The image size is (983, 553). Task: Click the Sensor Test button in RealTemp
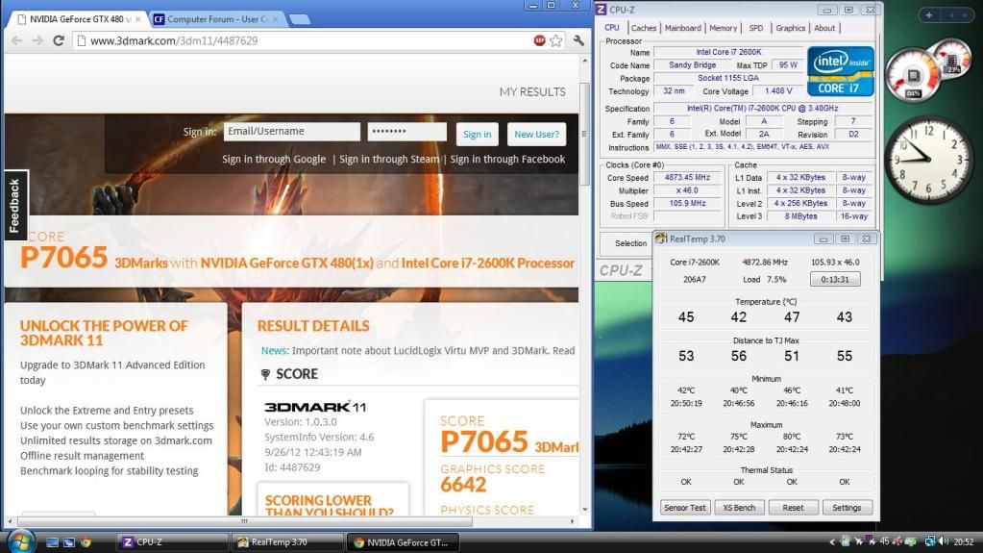tap(684, 507)
